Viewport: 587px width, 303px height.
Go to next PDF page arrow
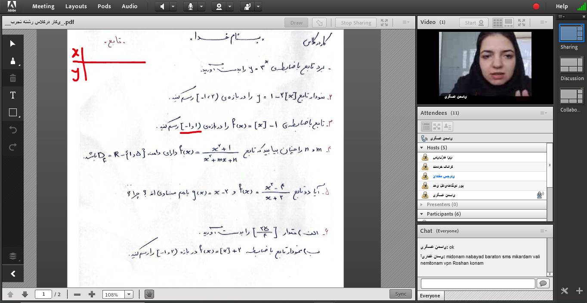tap(25, 294)
